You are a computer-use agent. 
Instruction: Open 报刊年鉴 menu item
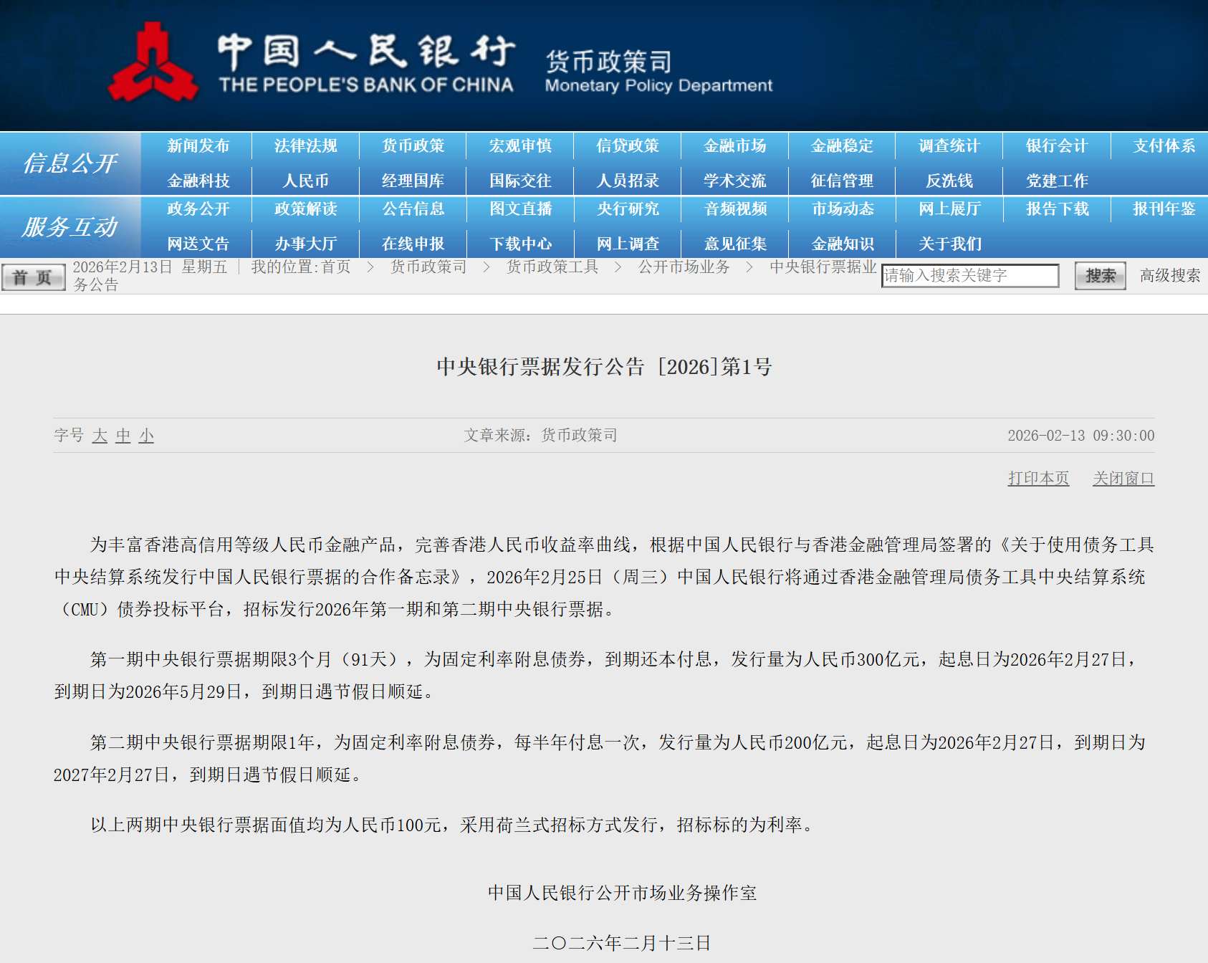coord(1164,209)
